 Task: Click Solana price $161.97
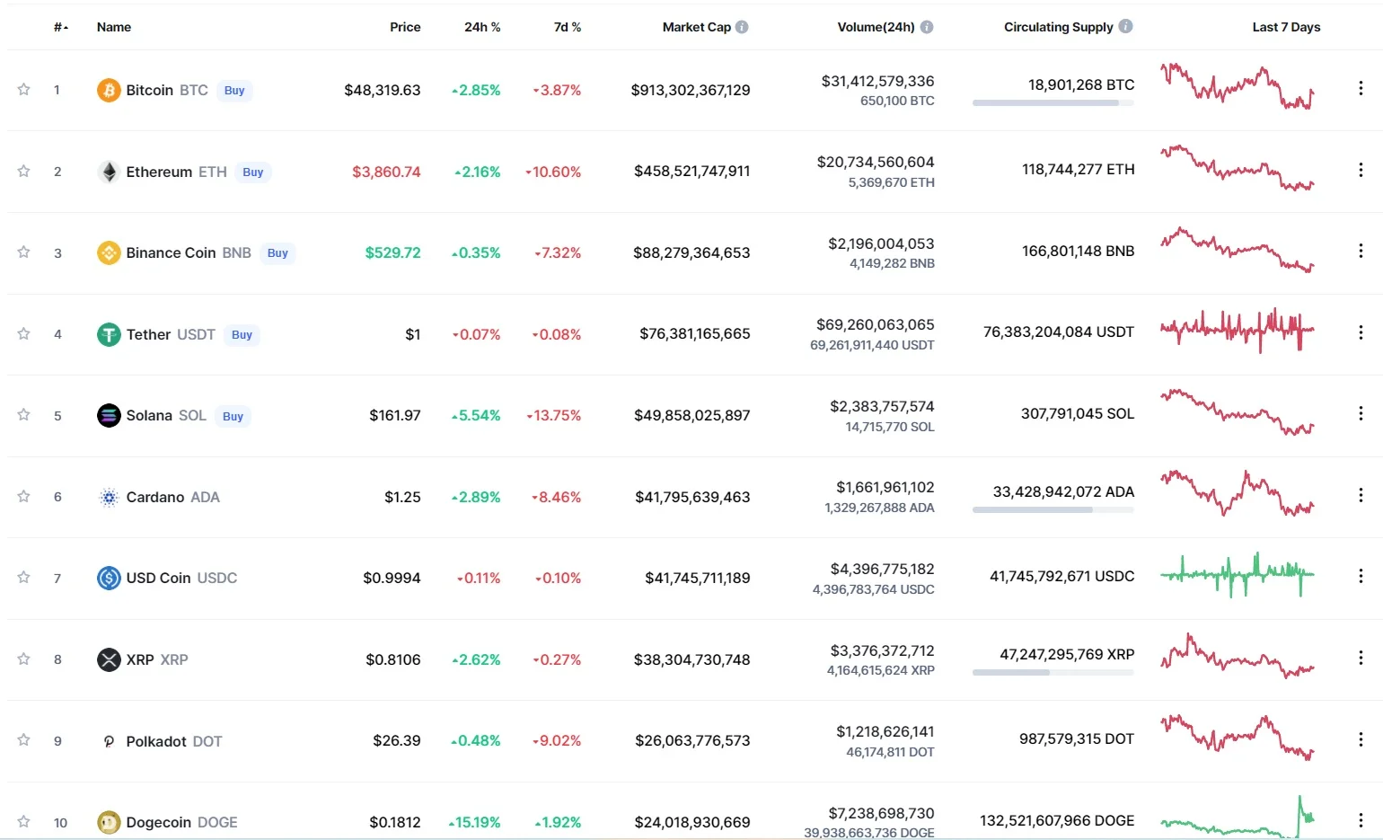[x=395, y=415]
